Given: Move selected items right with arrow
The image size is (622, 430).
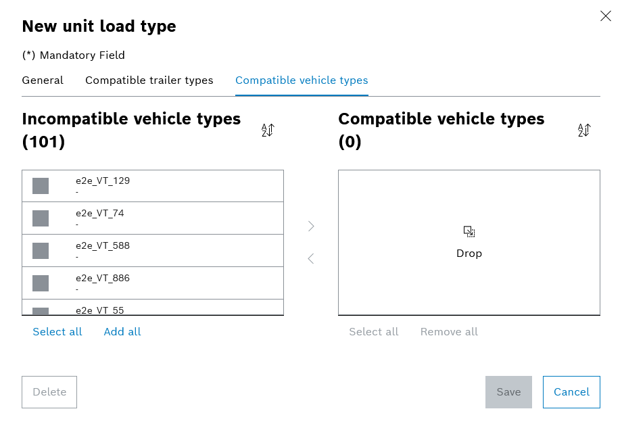Looking at the screenshot, I should pos(311,226).
